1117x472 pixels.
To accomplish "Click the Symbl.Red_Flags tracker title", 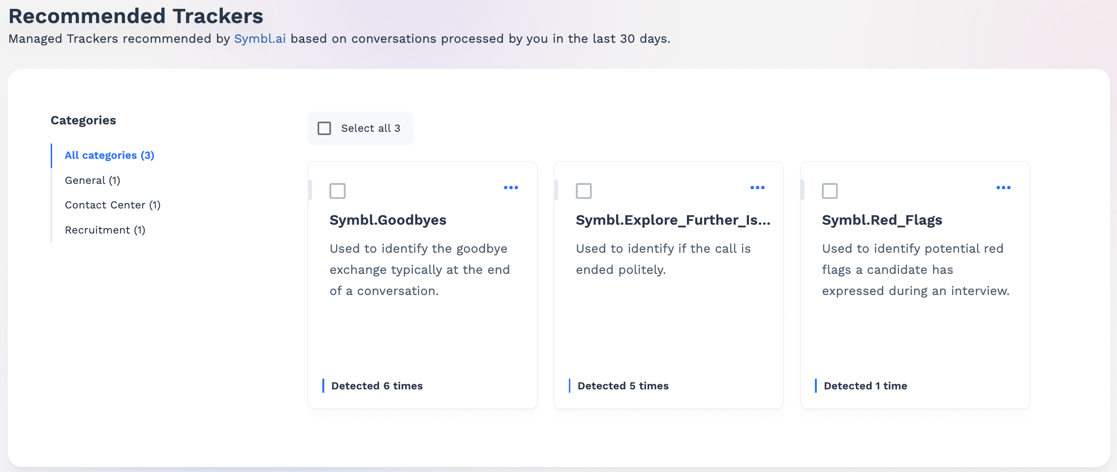I will 882,220.
